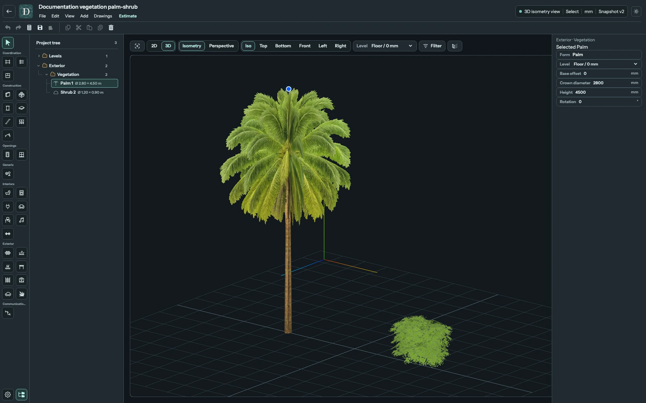Image resolution: width=646 pixels, height=403 pixels.
Task: Select the generic shapes tool
Action: pyautogui.click(x=8, y=174)
